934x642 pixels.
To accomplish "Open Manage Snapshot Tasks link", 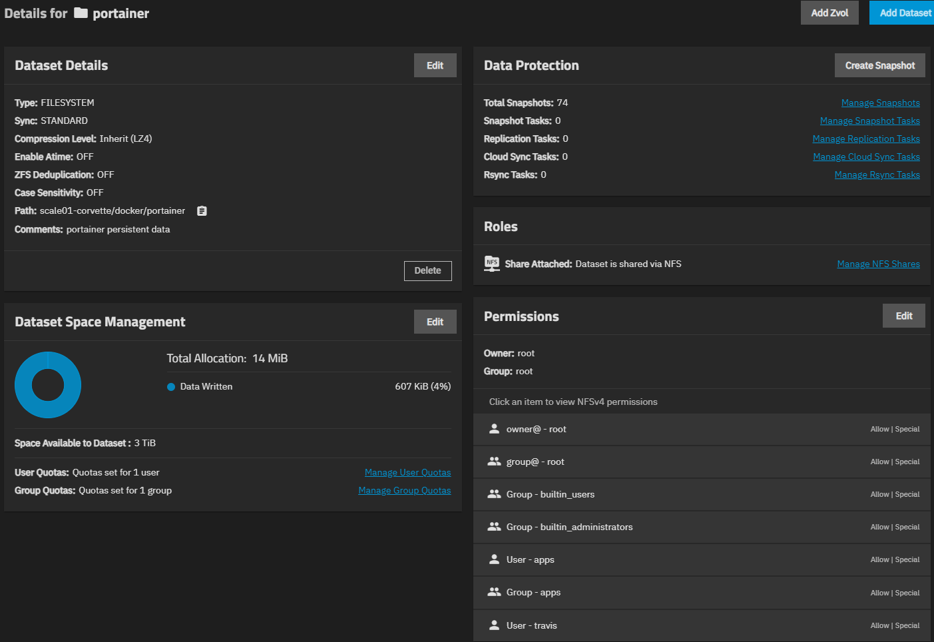I will pos(870,121).
